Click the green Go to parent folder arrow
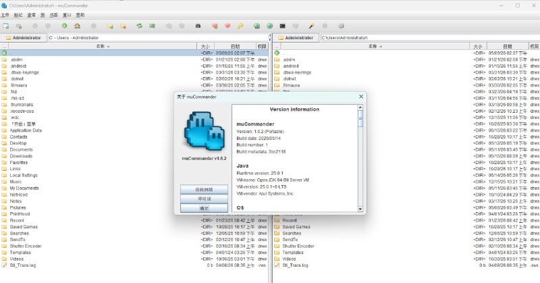Screen dimensions: 540x283 click(64, 26)
